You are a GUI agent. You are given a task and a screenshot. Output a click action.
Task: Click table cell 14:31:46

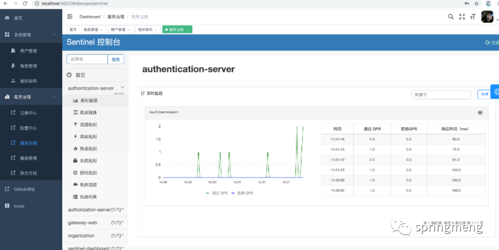[x=337, y=139]
